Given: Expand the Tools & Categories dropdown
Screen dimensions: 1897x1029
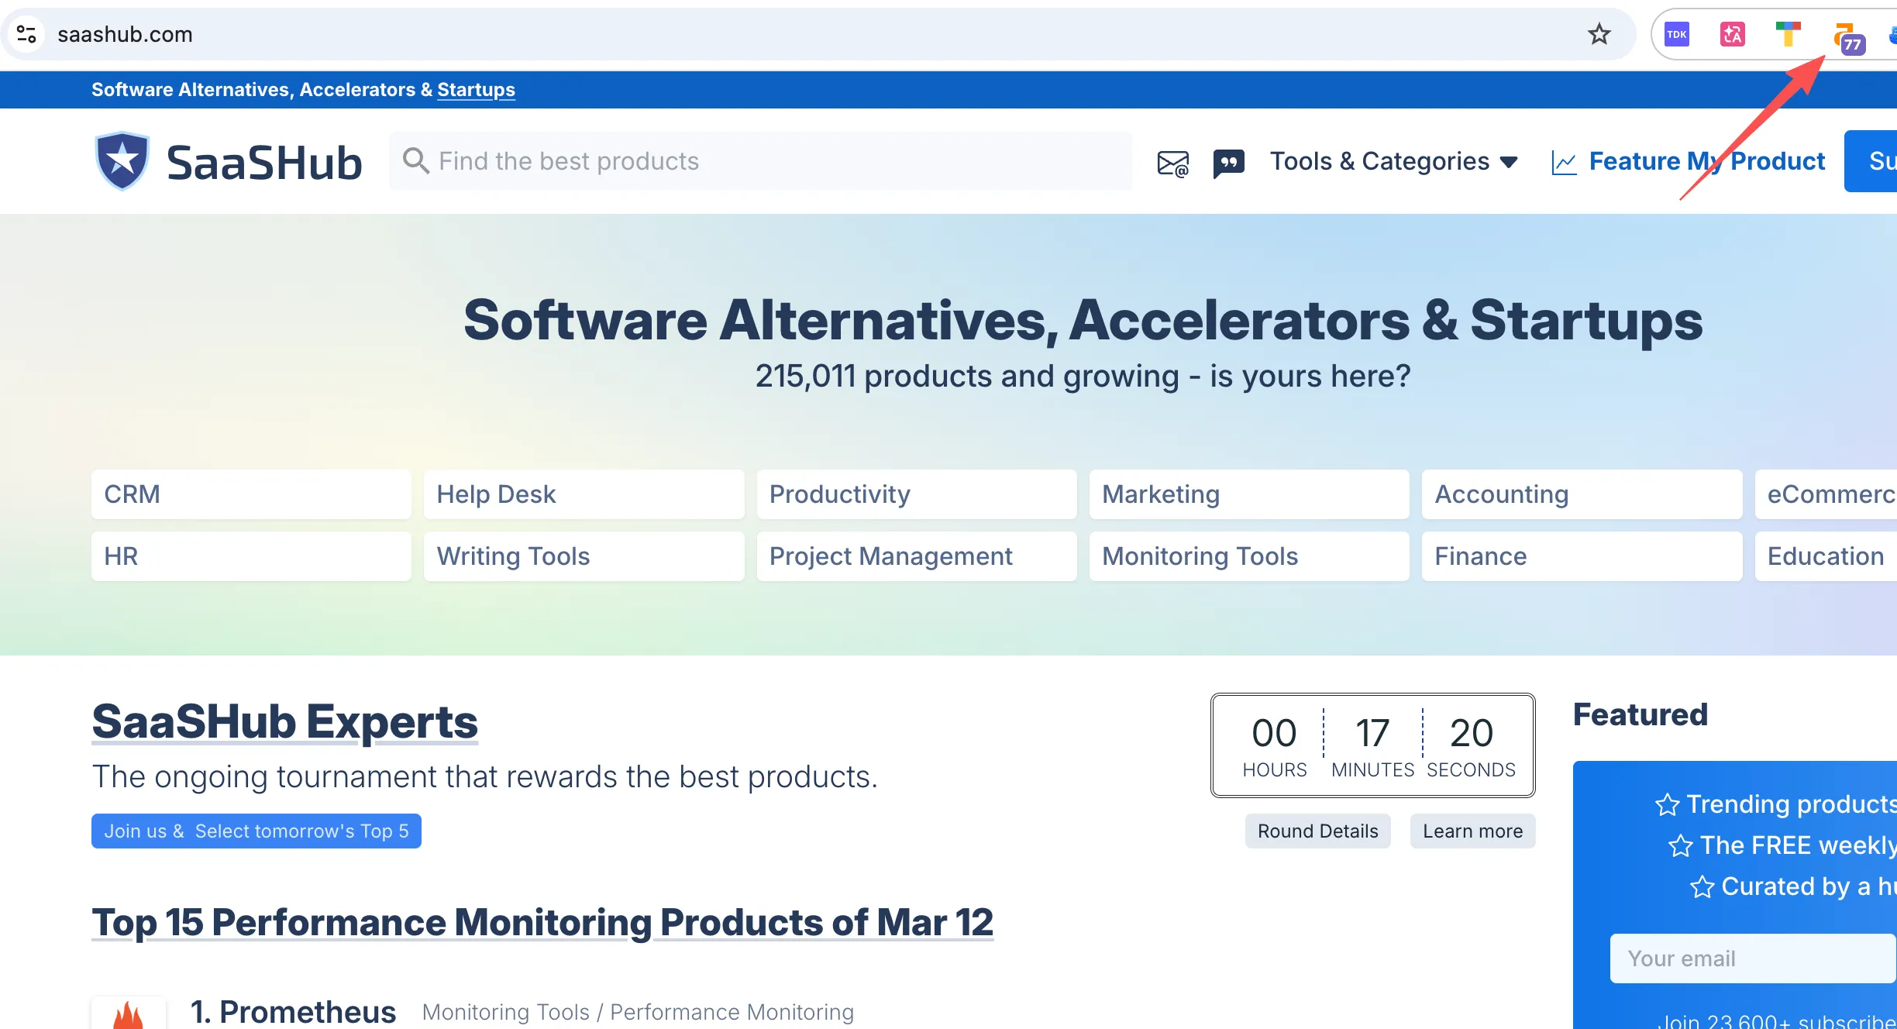Looking at the screenshot, I should point(1393,161).
